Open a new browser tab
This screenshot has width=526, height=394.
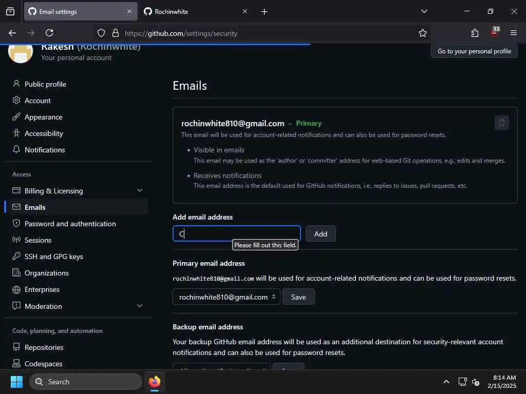click(x=264, y=12)
